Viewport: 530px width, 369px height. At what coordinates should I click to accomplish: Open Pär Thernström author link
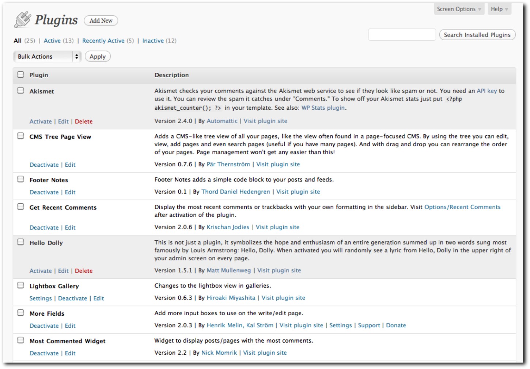[x=228, y=164]
